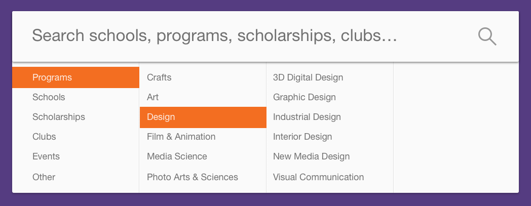Select the highlighted Design program area

coord(203,117)
